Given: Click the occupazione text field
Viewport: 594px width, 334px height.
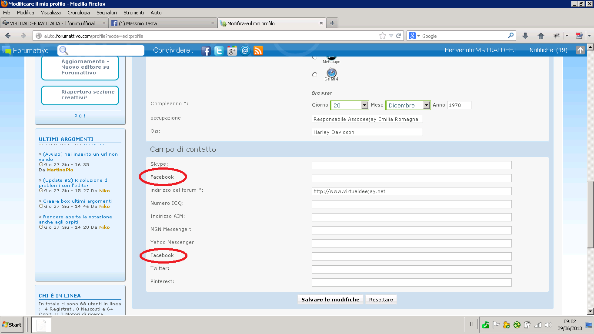Looking at the screenshot, I should pos(367,119).
